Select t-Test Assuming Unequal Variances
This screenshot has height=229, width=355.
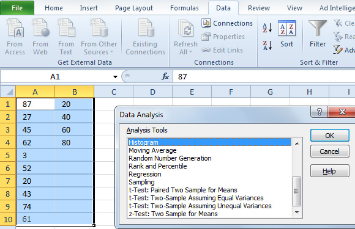[209, 206]
